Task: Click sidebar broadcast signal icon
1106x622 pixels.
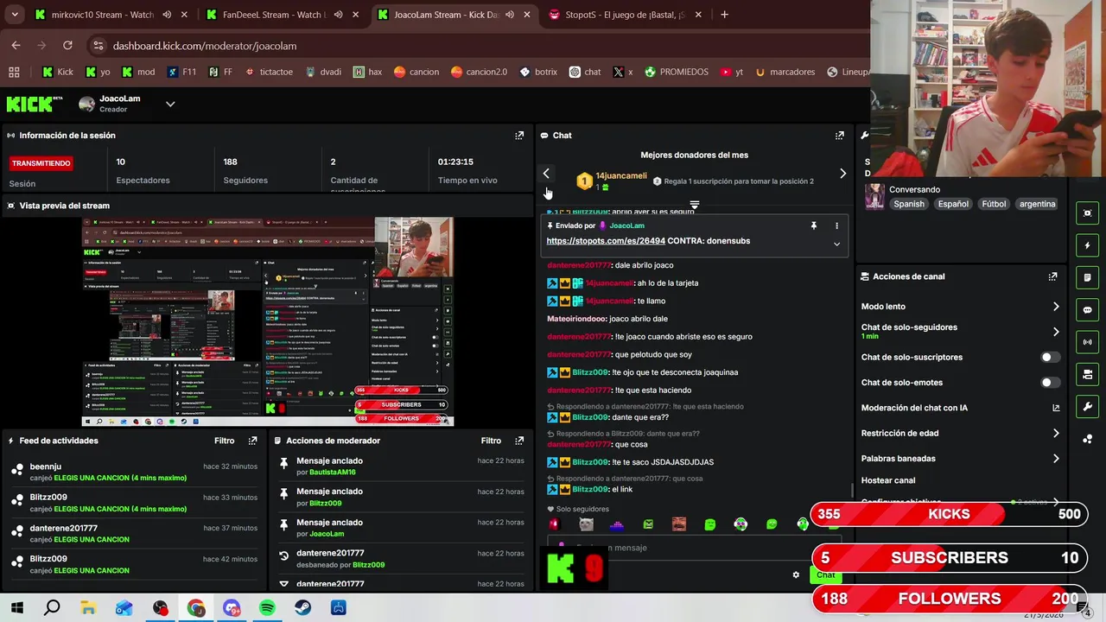Action: [x=1087, y=342]
